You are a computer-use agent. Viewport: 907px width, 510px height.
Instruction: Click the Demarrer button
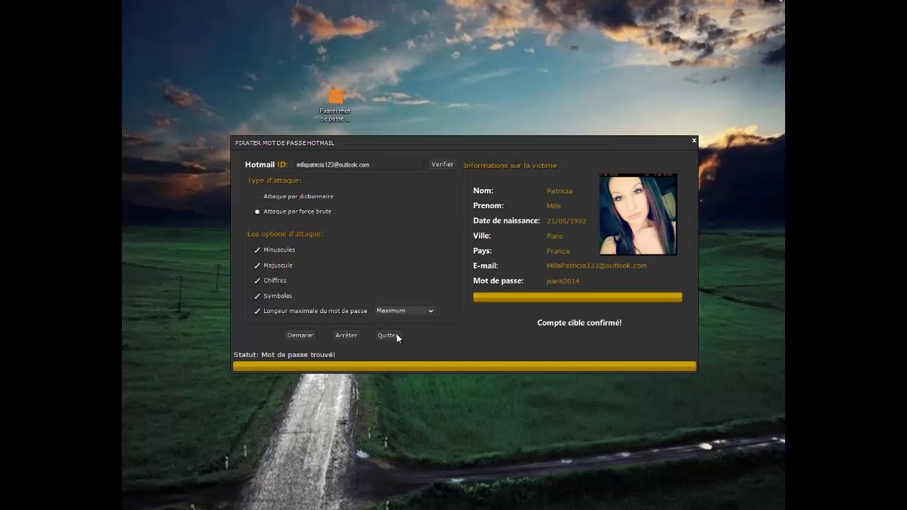click(300, 335)
